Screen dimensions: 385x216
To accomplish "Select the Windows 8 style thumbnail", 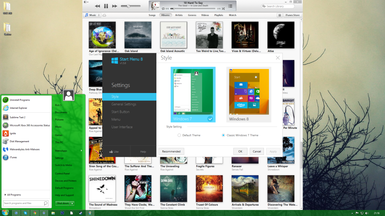I will (249, 94).
